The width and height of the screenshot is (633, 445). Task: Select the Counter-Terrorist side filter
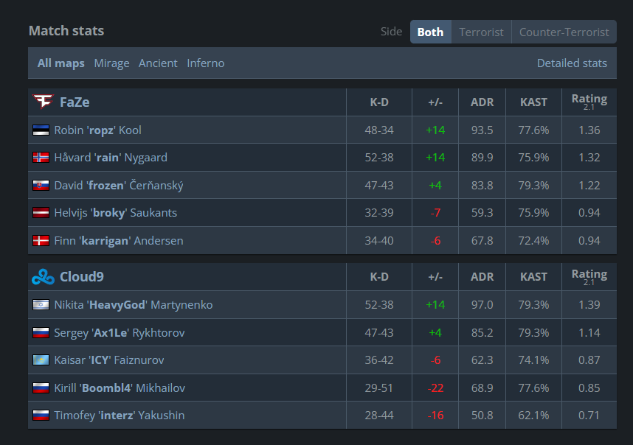click(564, 31)
